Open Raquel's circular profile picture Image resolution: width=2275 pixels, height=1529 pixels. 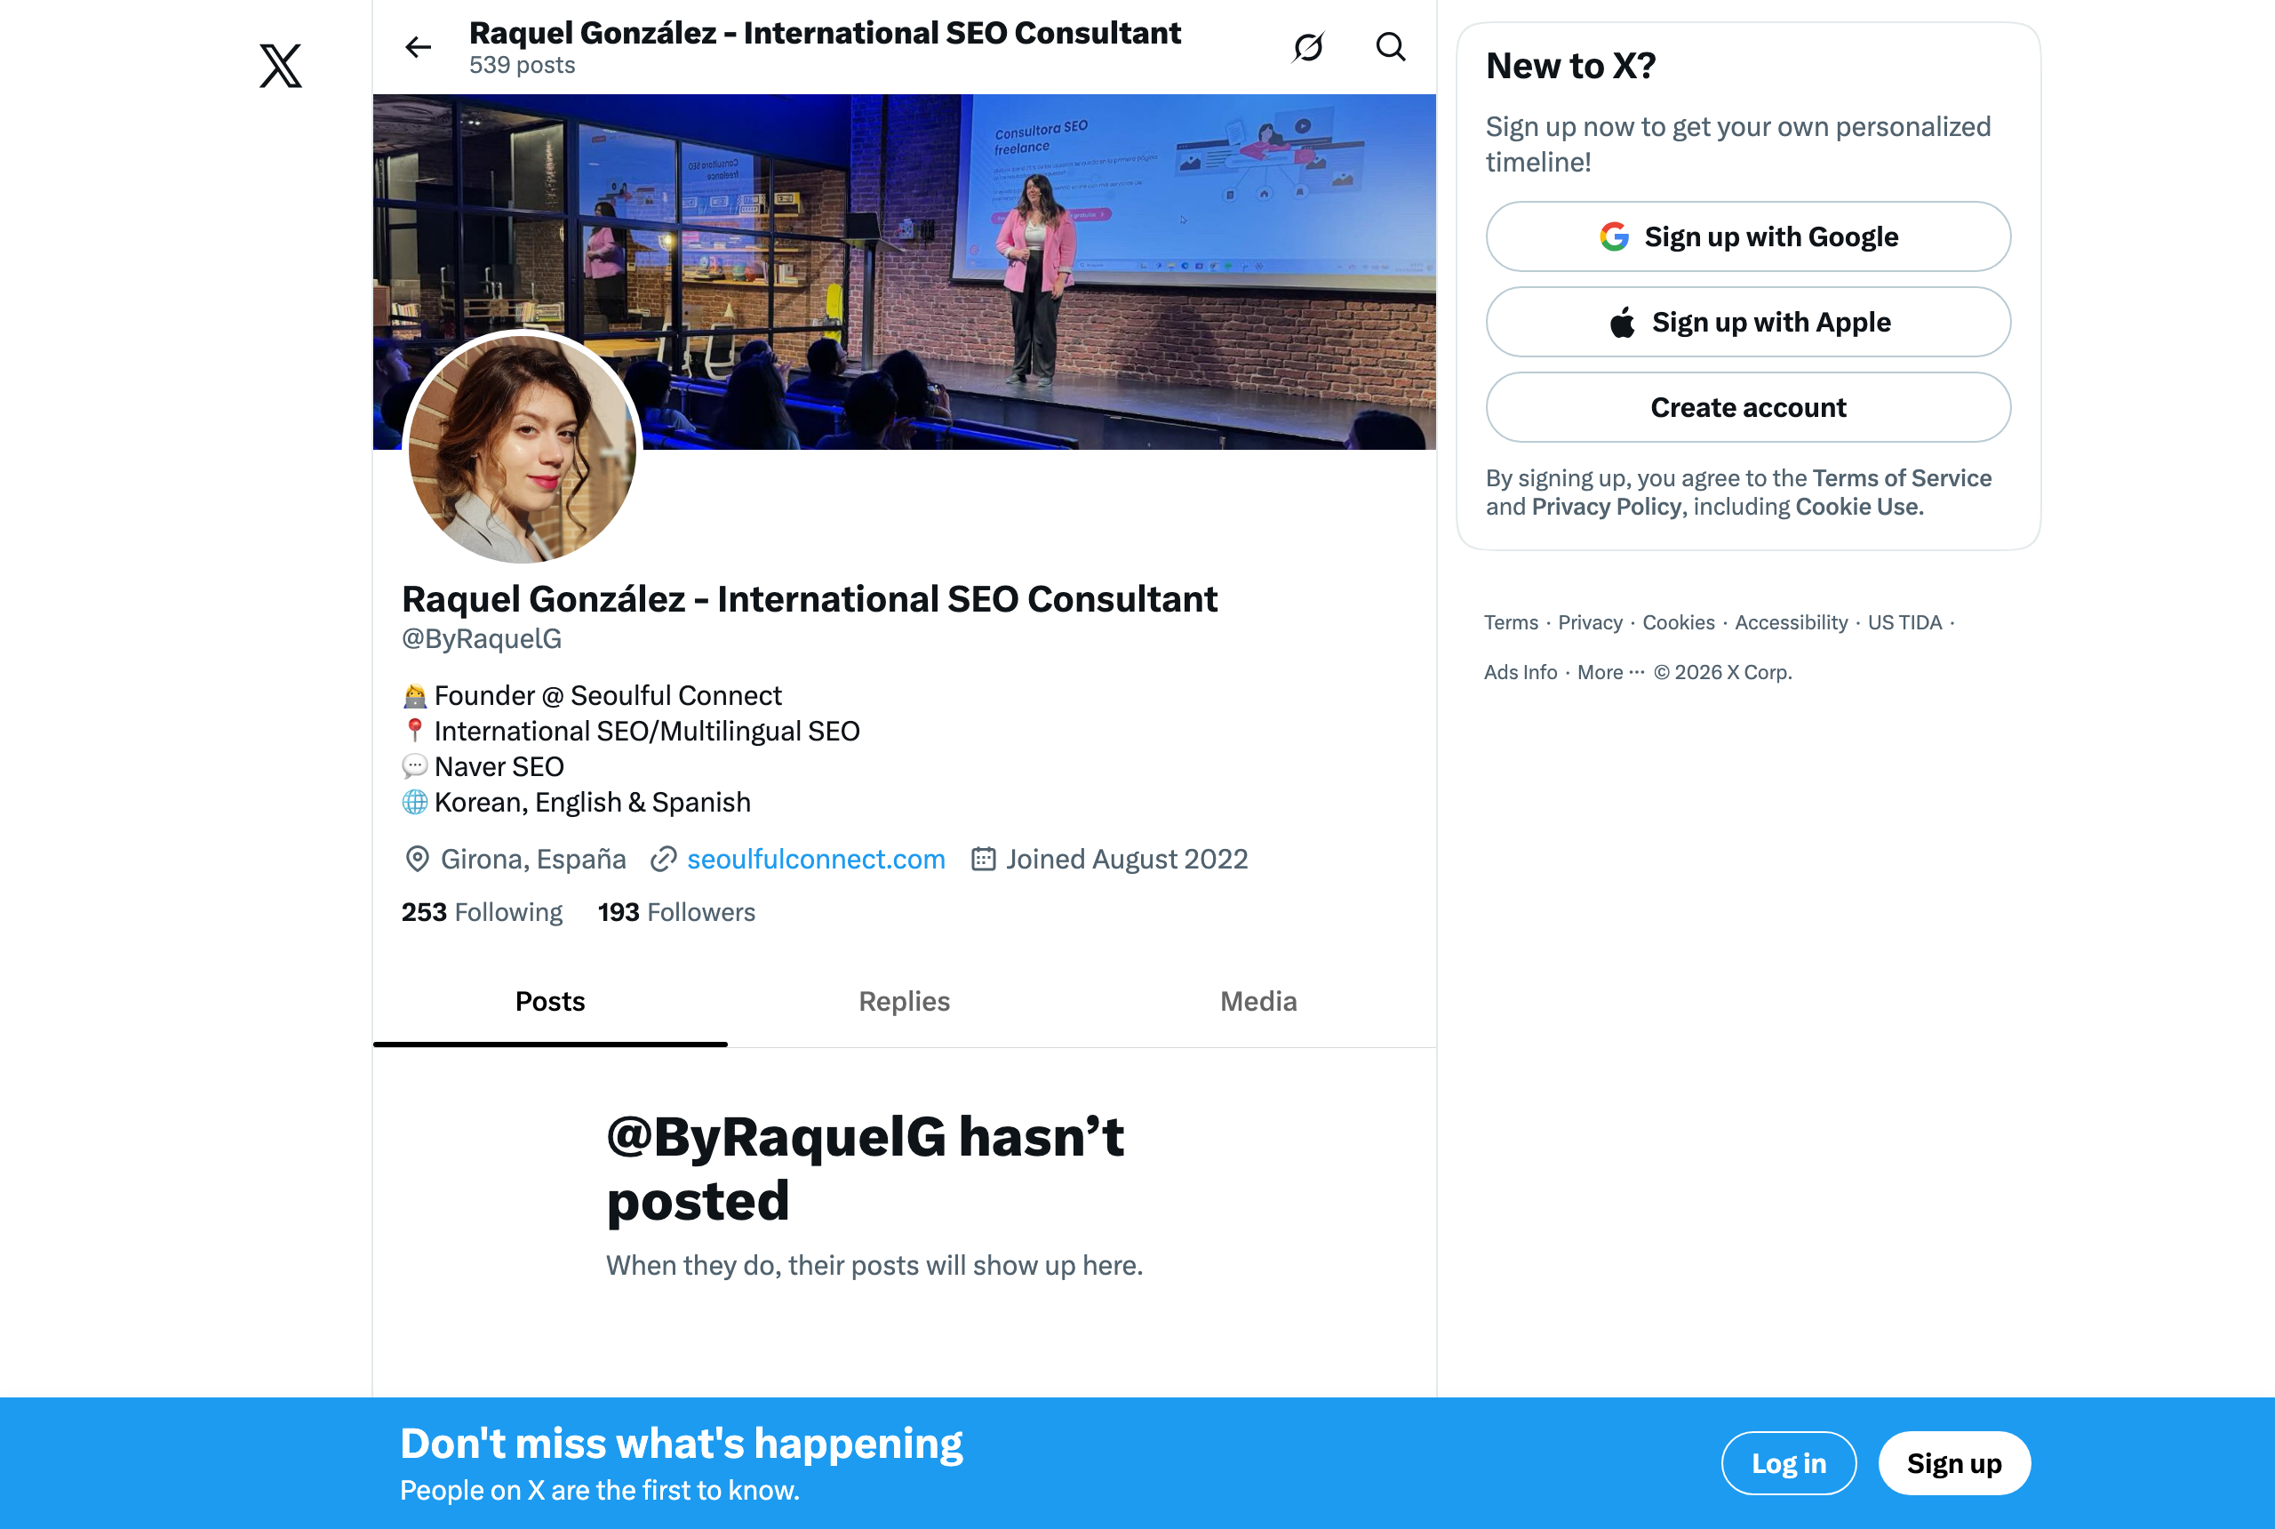pyautogui.click(x=523, y=450)
